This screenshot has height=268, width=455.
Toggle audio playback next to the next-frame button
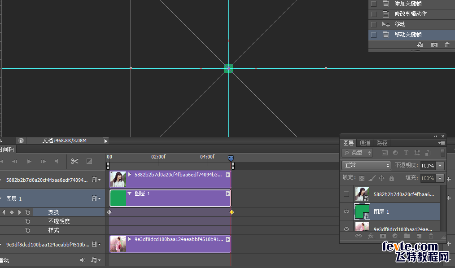click(x=57, y=162)
